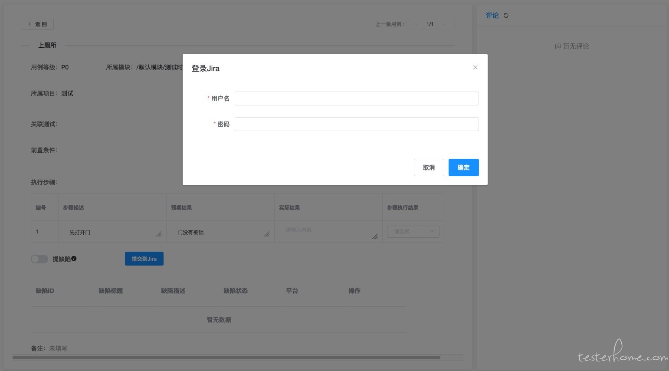Refresh comments with icon beside 评论

(x=506, y=16)
